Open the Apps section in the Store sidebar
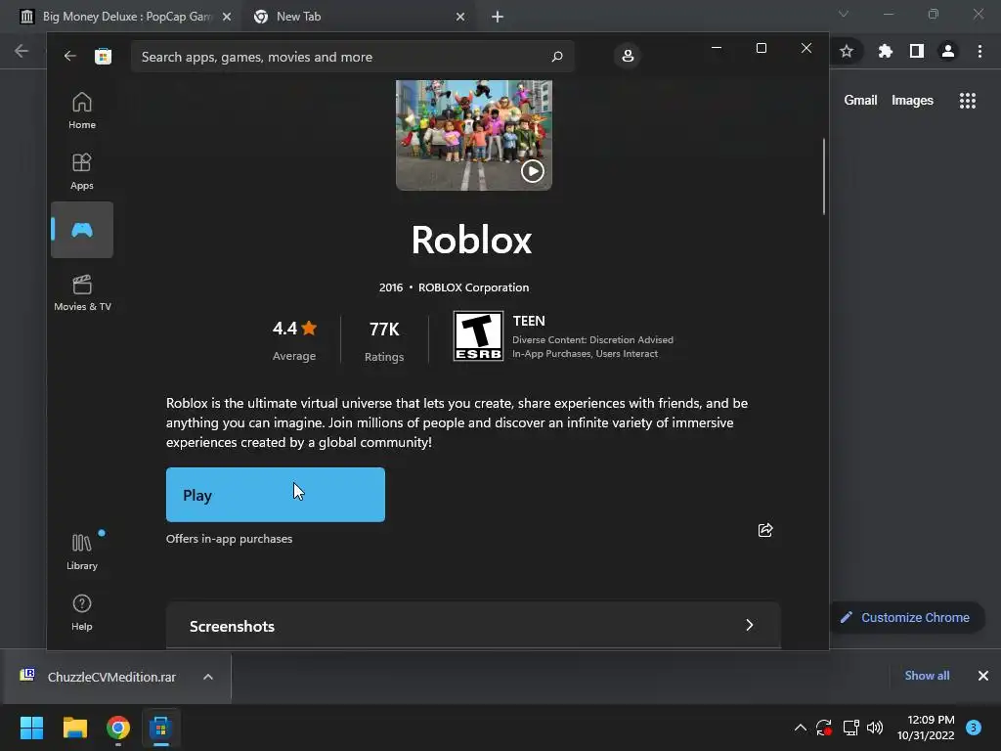 (82, 172)
